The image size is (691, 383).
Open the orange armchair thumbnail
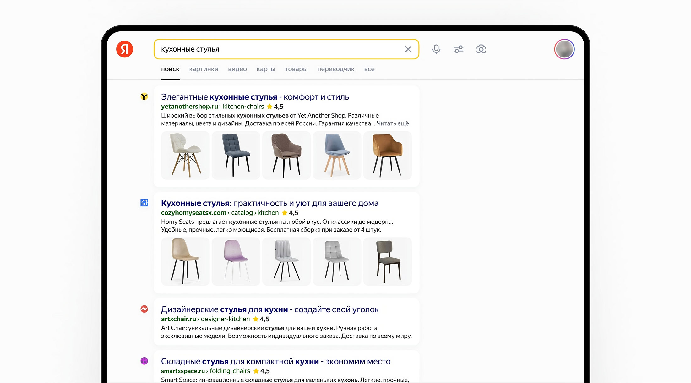(387, 156)
